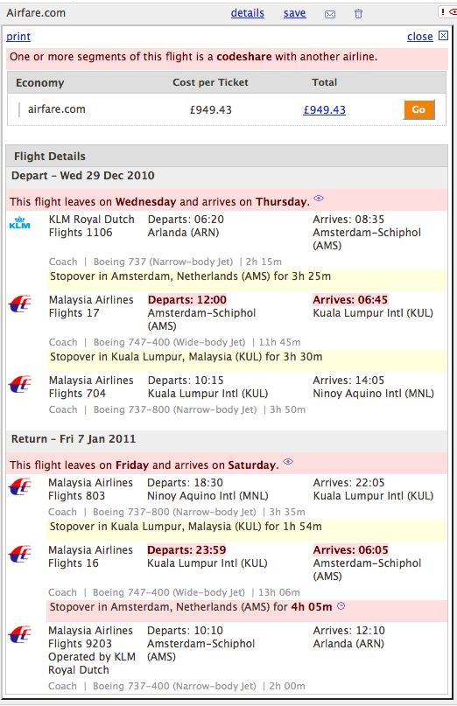457x706 pixels.
Task: Select the save link
Action: point(295,13)
